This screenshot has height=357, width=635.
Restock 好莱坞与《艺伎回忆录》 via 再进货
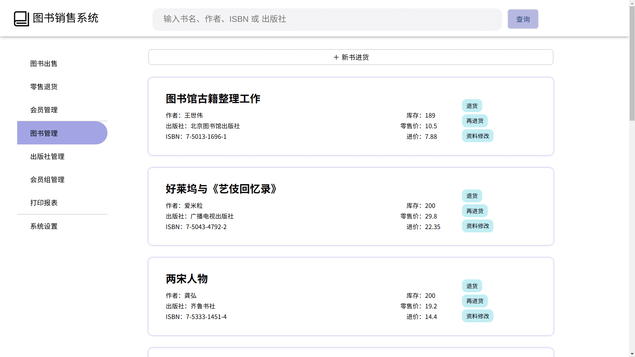pos(475,211)
